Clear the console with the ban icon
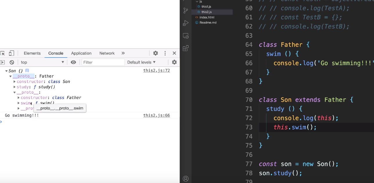 click(12, 62)
